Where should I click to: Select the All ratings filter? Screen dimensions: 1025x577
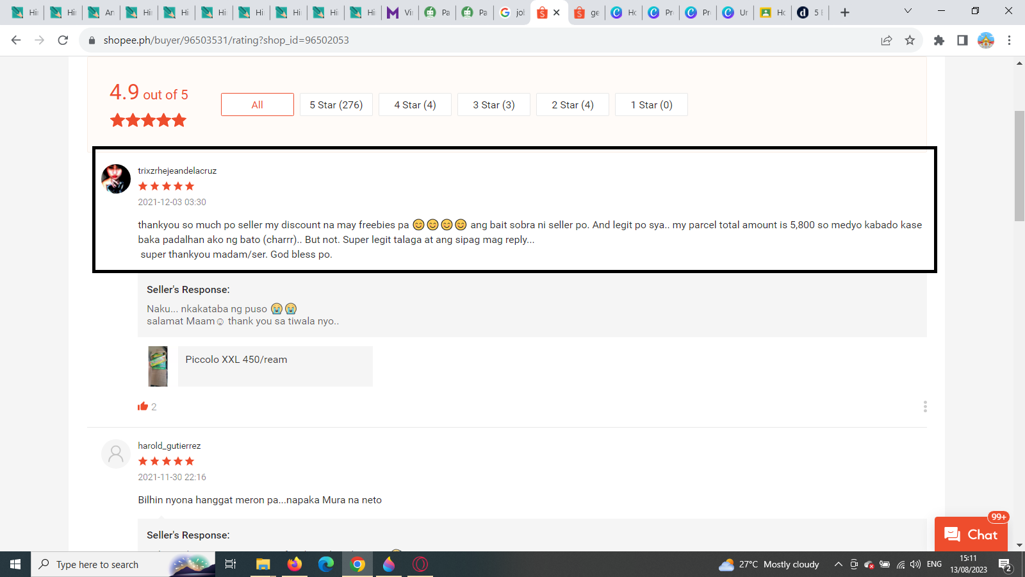click(258, 105)
